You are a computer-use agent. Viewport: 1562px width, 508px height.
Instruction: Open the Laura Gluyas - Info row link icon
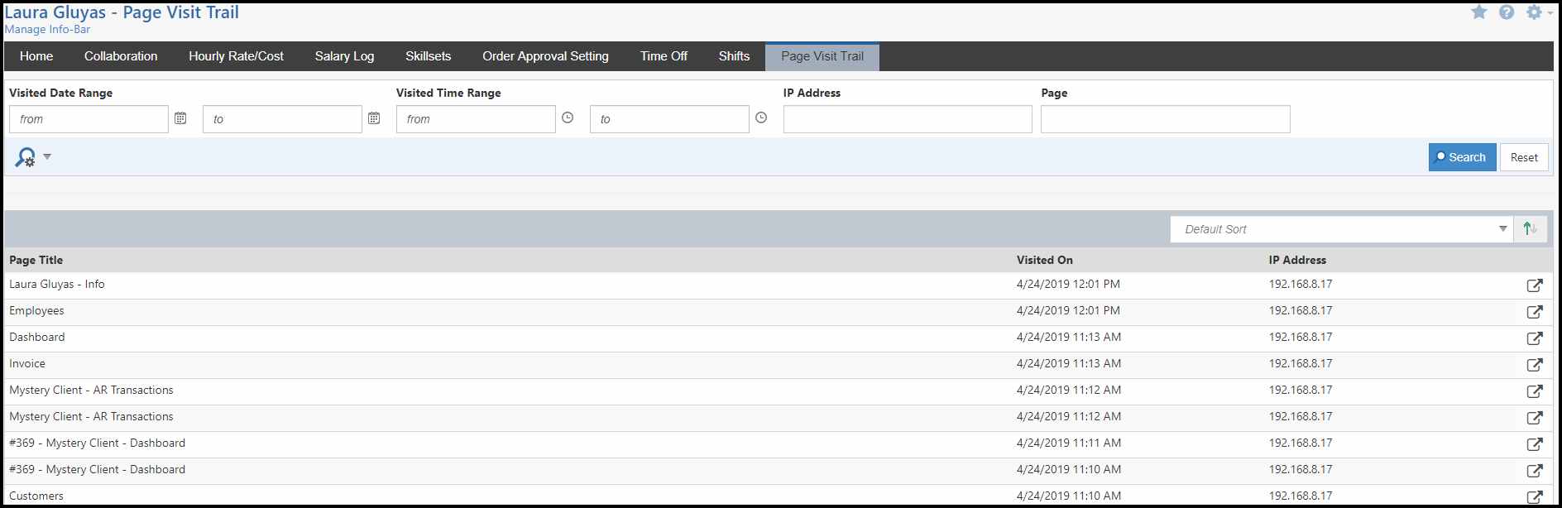(x=1534, y=285)
